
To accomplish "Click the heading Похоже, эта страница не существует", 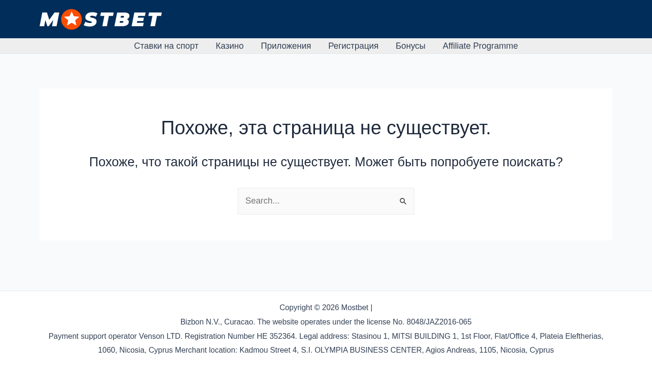I will pyautogui.click(x=326, y=128).
